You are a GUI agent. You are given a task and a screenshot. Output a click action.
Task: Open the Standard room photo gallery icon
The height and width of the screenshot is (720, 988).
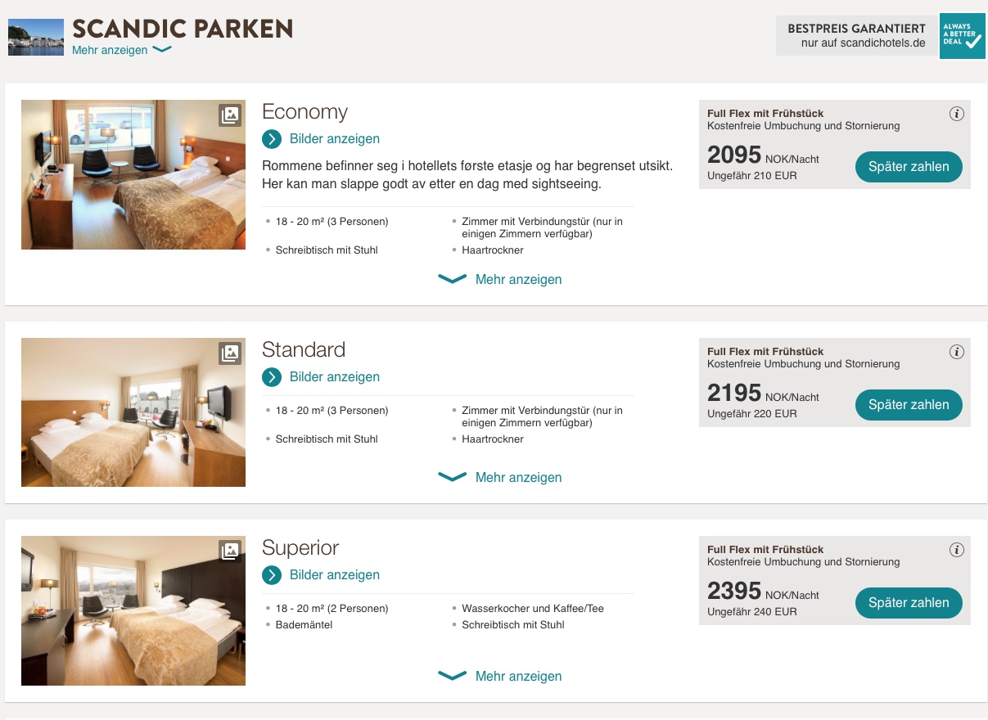[x=231, y=353]
